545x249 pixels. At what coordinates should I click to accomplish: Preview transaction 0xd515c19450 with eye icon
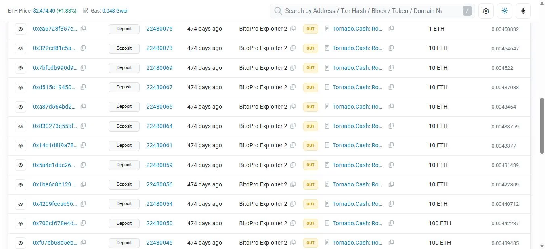[x=21, y=87]
